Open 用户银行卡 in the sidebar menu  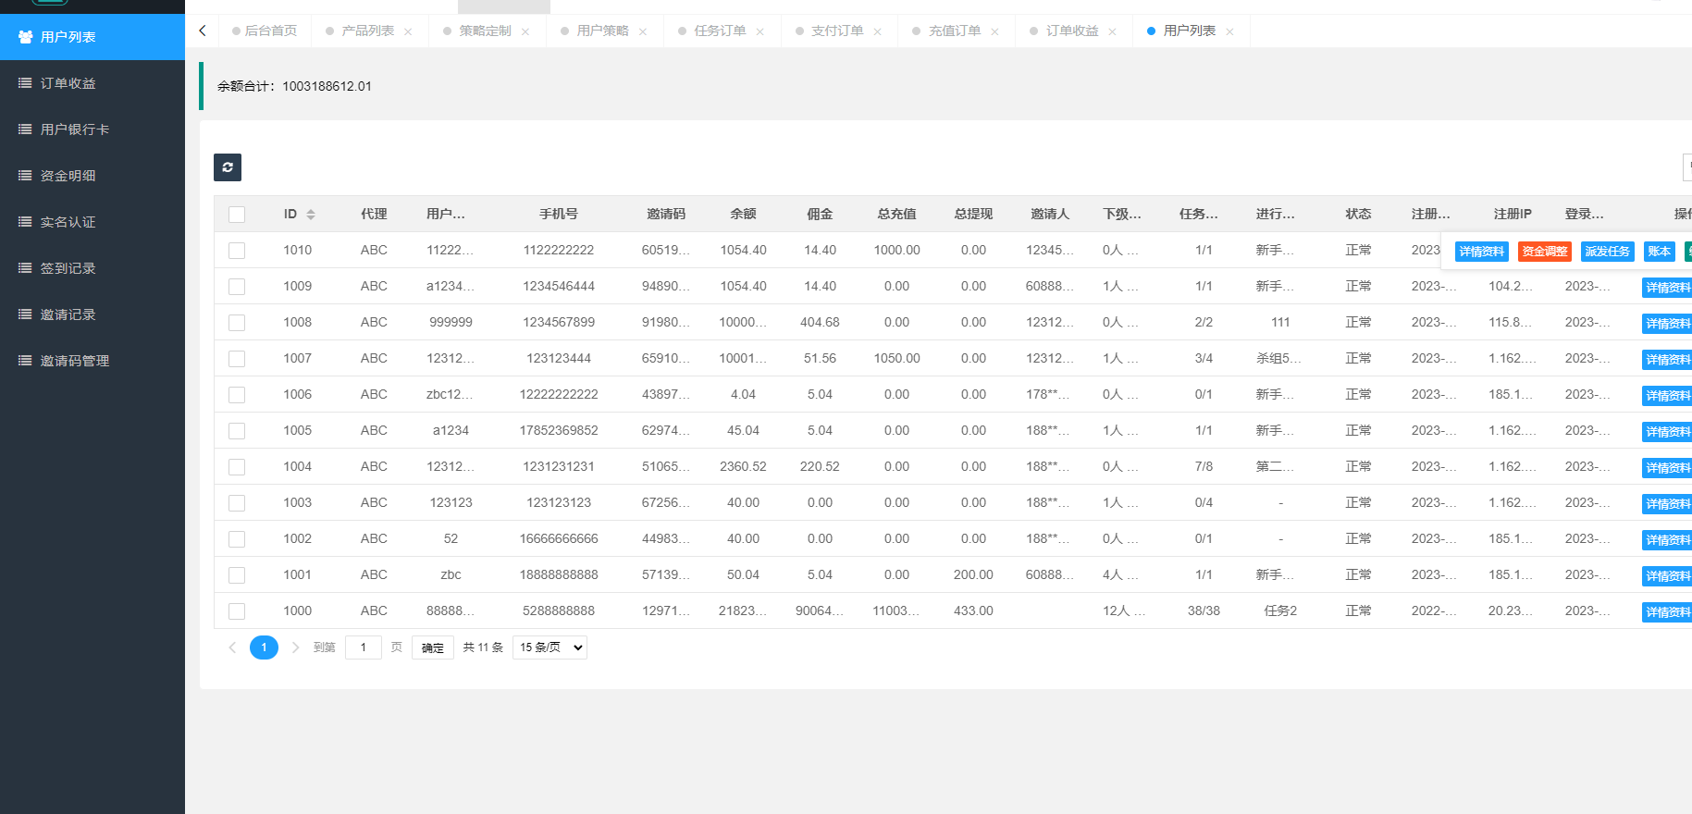coord(93,129)
